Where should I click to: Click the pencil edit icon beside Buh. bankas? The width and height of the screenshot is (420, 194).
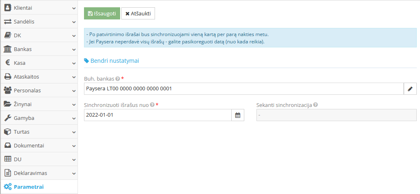410,89
